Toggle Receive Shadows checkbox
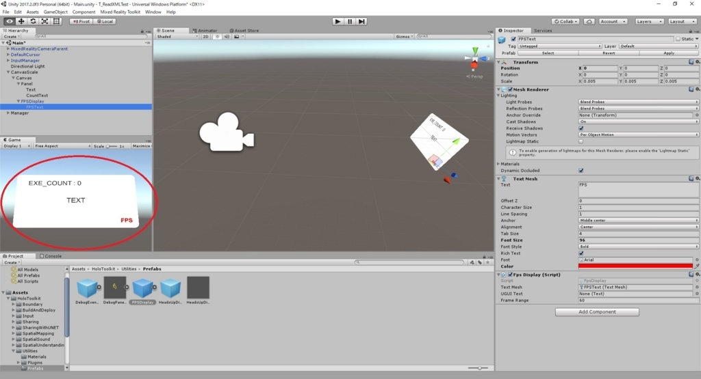 [581, 128]
